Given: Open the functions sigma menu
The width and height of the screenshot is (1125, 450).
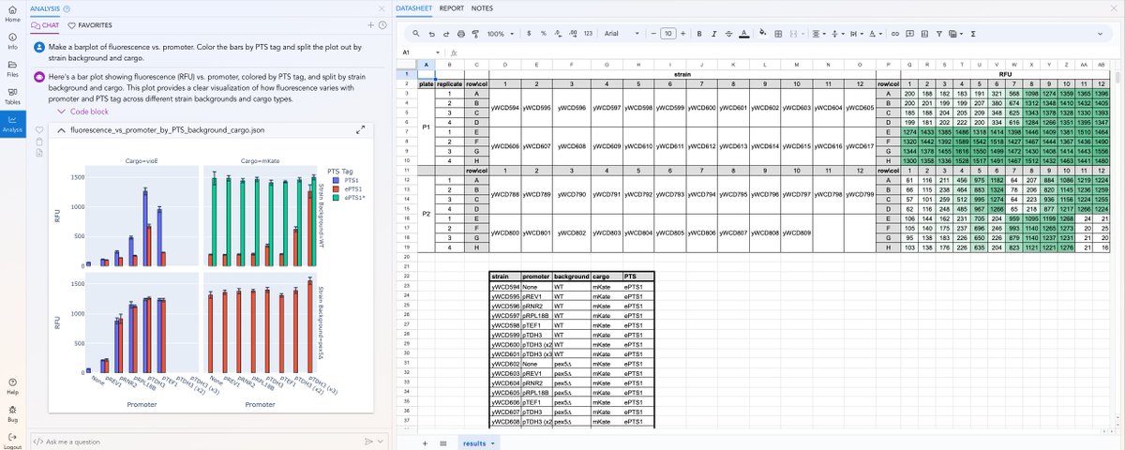Looking at the screenshot, I should click(972, 34).
